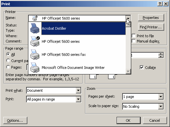Choose HP Officejet 5600 series in dropdown list
Screen dimensions: 170x127
[x=83, y=41]
